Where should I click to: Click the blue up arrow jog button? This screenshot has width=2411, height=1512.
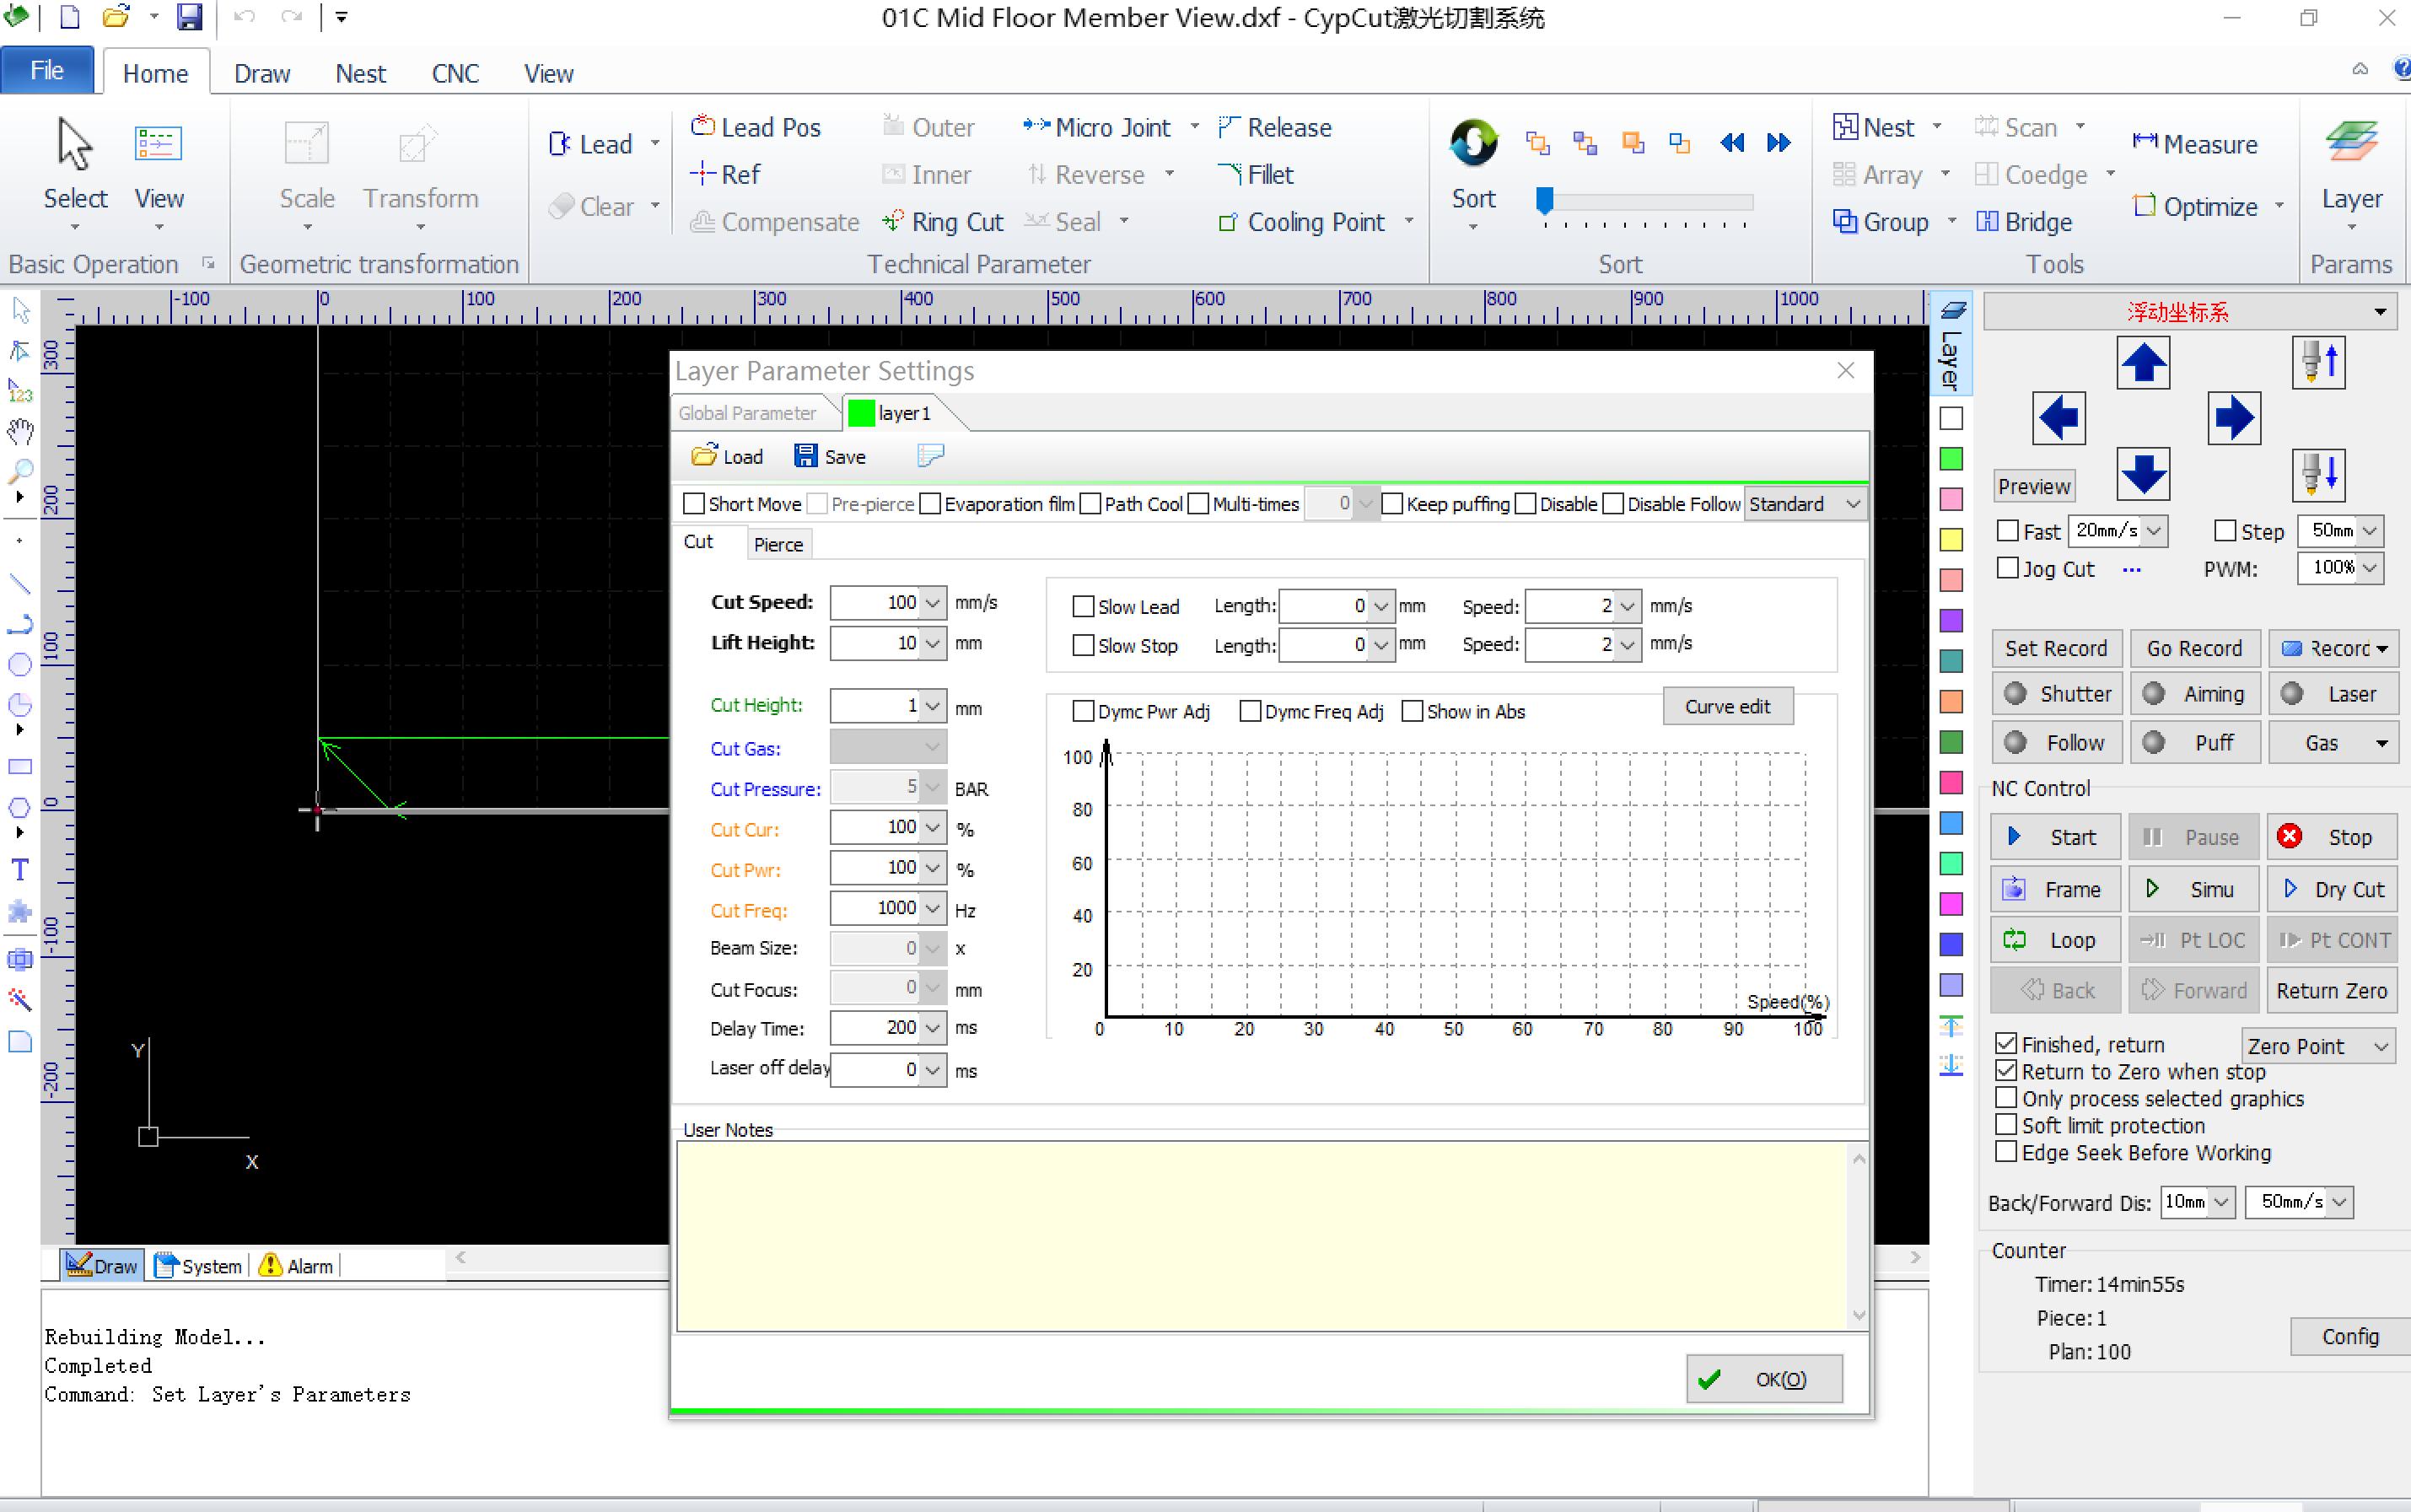(2142, 362)
